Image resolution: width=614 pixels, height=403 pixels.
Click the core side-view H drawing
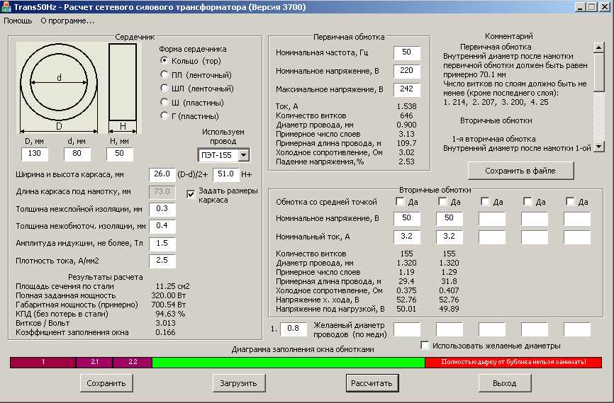click(123, 82)
